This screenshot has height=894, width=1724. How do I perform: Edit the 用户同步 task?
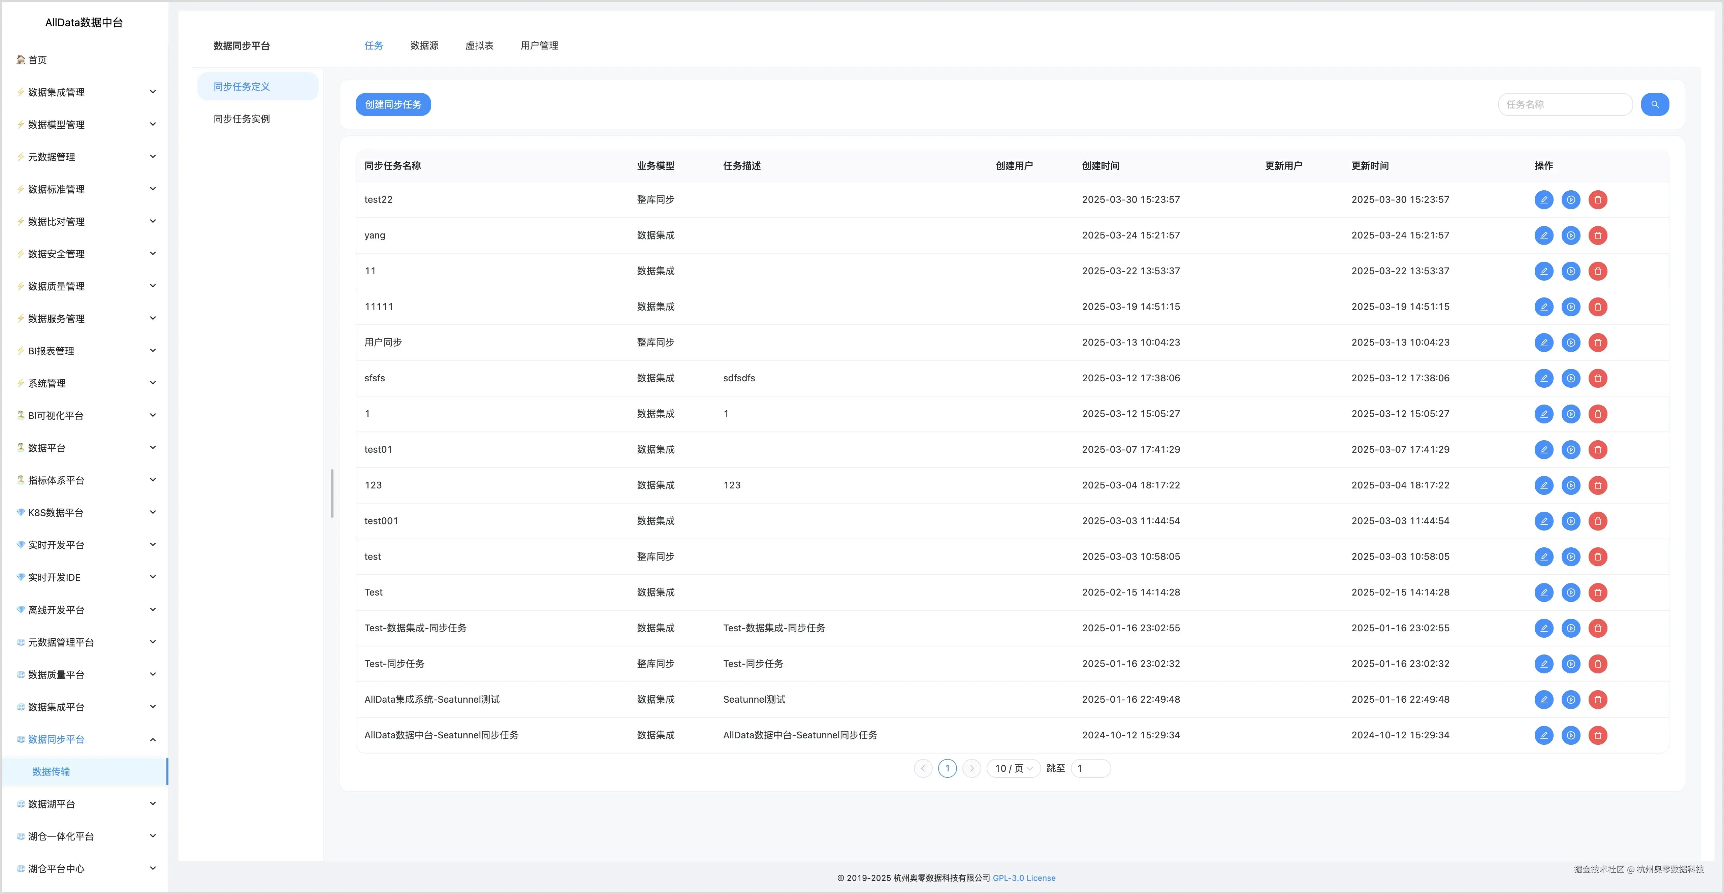(1543, 343)
